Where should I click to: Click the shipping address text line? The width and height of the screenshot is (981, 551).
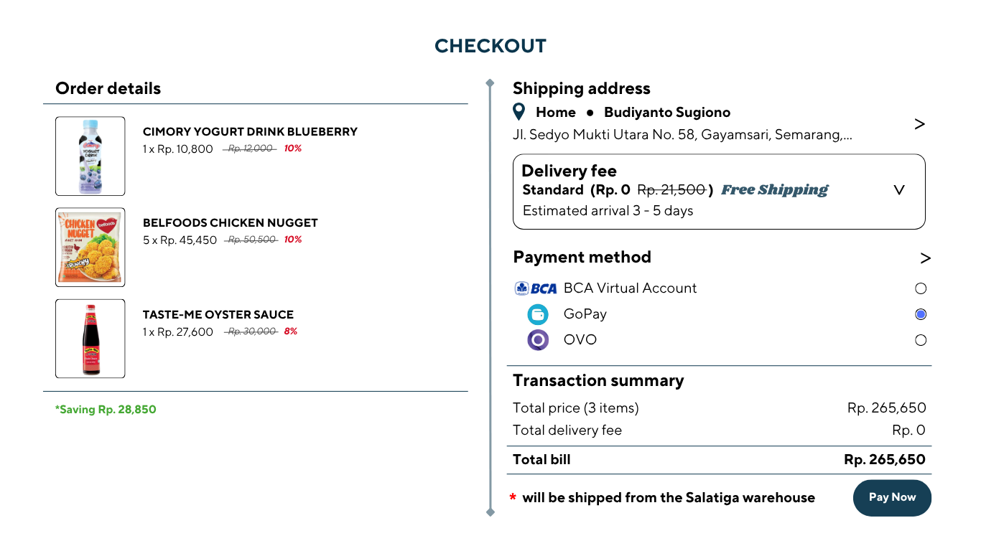(x=682, y=135)
